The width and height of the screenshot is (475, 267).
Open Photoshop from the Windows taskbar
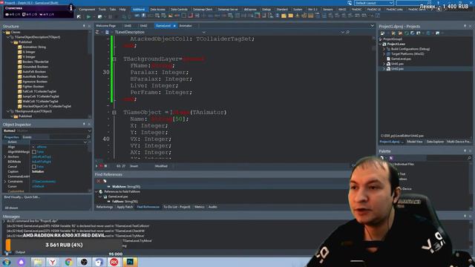pyautogui.click(x=130, y=262)
